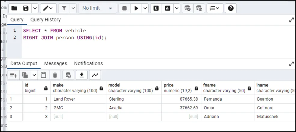Image resolution: width=296 pixels, height=132 pixels.
Task: Click the Open File folder icon
Action: coord(14,8)
